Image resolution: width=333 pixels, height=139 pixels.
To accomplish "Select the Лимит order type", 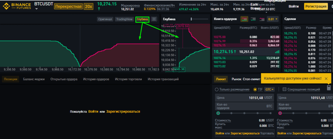I will click(x=221, y=79).
